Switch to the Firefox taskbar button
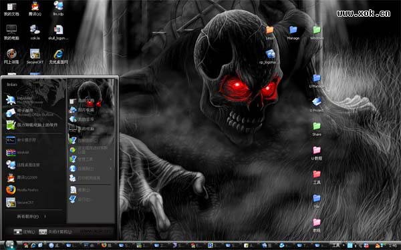The height and width of the screenshot is (250, 401). (x=106, y=245)
